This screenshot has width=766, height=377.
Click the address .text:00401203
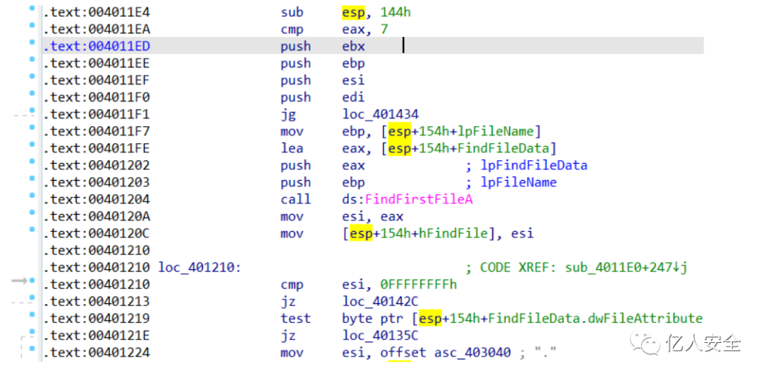(x=96, y=183)
